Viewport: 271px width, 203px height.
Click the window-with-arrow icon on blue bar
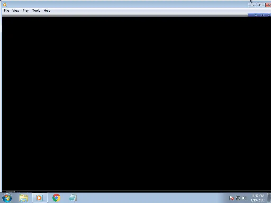[269, 15]
